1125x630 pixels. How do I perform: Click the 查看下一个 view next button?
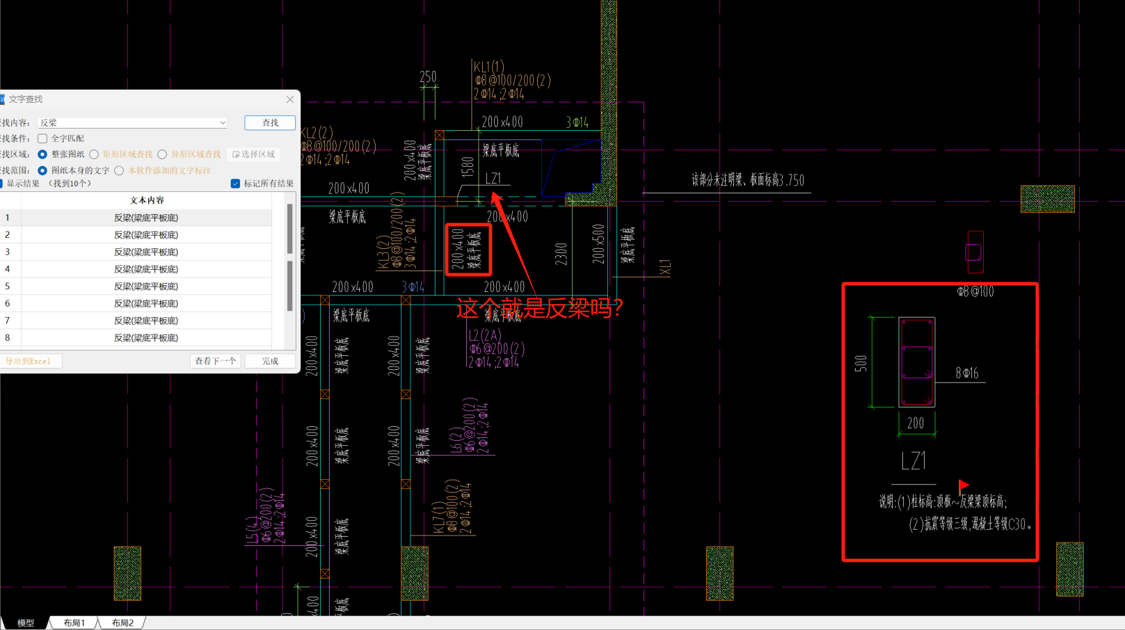pos(215,362)
